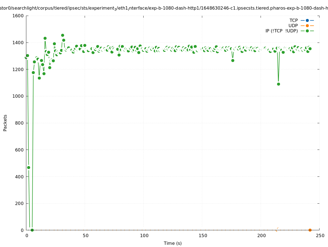Click the 250 x-axis tick label

[320, 235]
